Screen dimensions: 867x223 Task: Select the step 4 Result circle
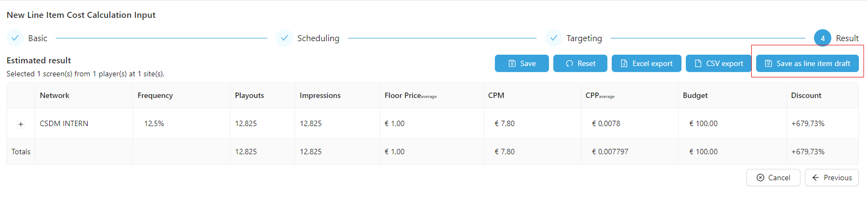(822, 38)
